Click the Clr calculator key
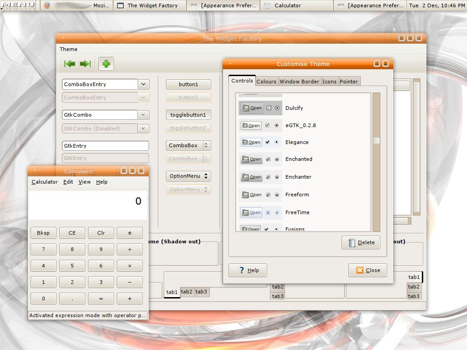 (x=101, y=233)
